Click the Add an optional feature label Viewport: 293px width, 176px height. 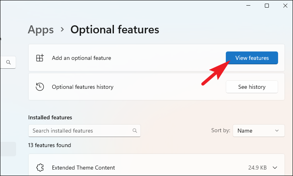pyautogui.click(x=81, y=58)
